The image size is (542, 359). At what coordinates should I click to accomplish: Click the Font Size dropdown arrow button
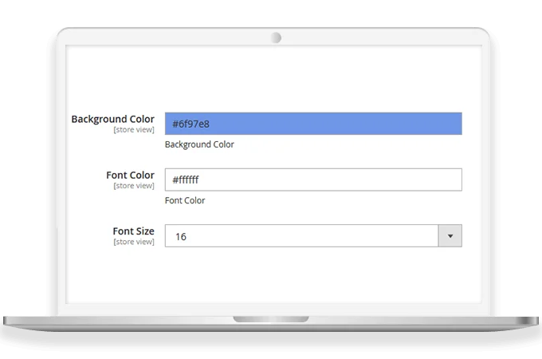pos(450,236)
